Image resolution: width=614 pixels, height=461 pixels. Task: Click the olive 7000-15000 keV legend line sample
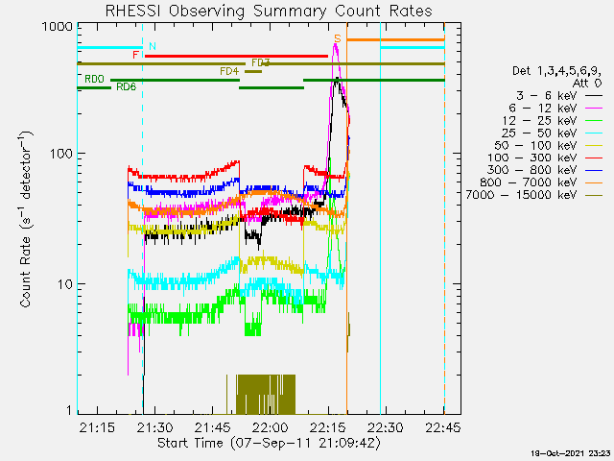pyautogui.click(x=594, y=195)
